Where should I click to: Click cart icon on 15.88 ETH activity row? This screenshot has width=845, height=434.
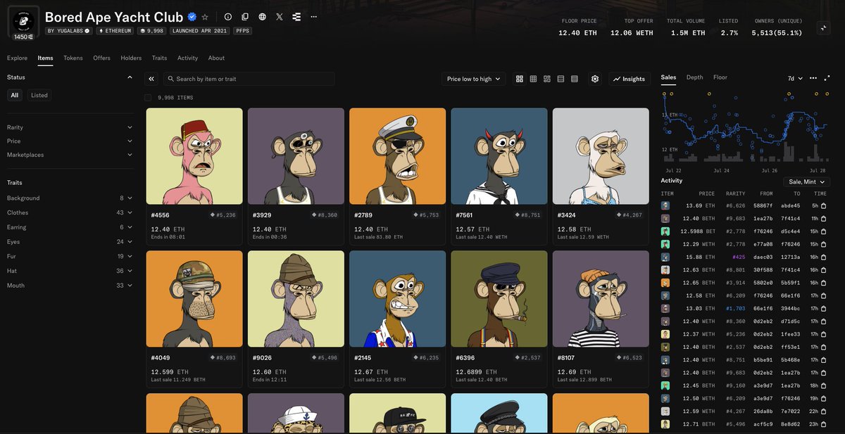point(823,257)
